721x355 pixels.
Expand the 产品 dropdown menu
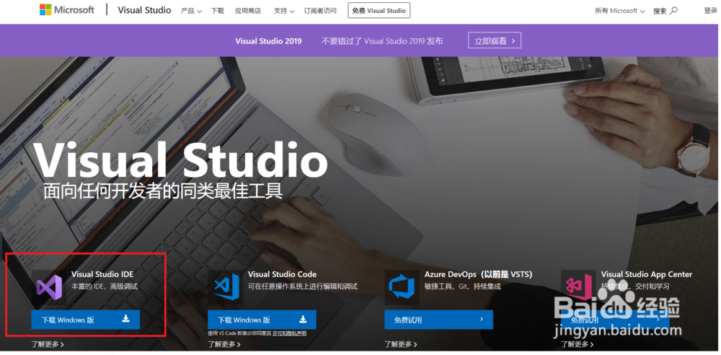[191, 11]
